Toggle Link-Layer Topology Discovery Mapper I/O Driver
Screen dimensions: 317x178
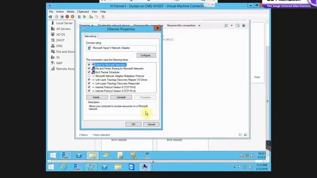click(x=89, y=80)
